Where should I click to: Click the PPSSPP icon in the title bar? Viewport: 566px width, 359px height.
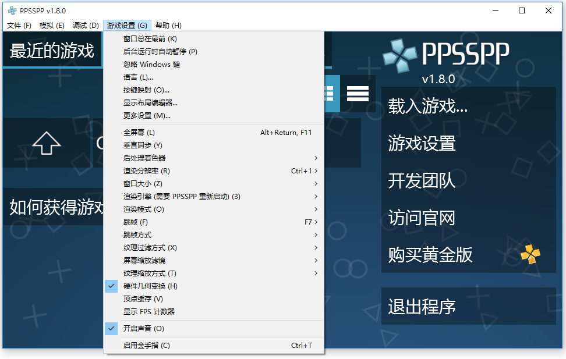coord(10,10)
